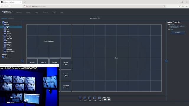The image size is (189, 106).
Task: Click the right panel collapse handle icon
Action: tap(166, 61)
